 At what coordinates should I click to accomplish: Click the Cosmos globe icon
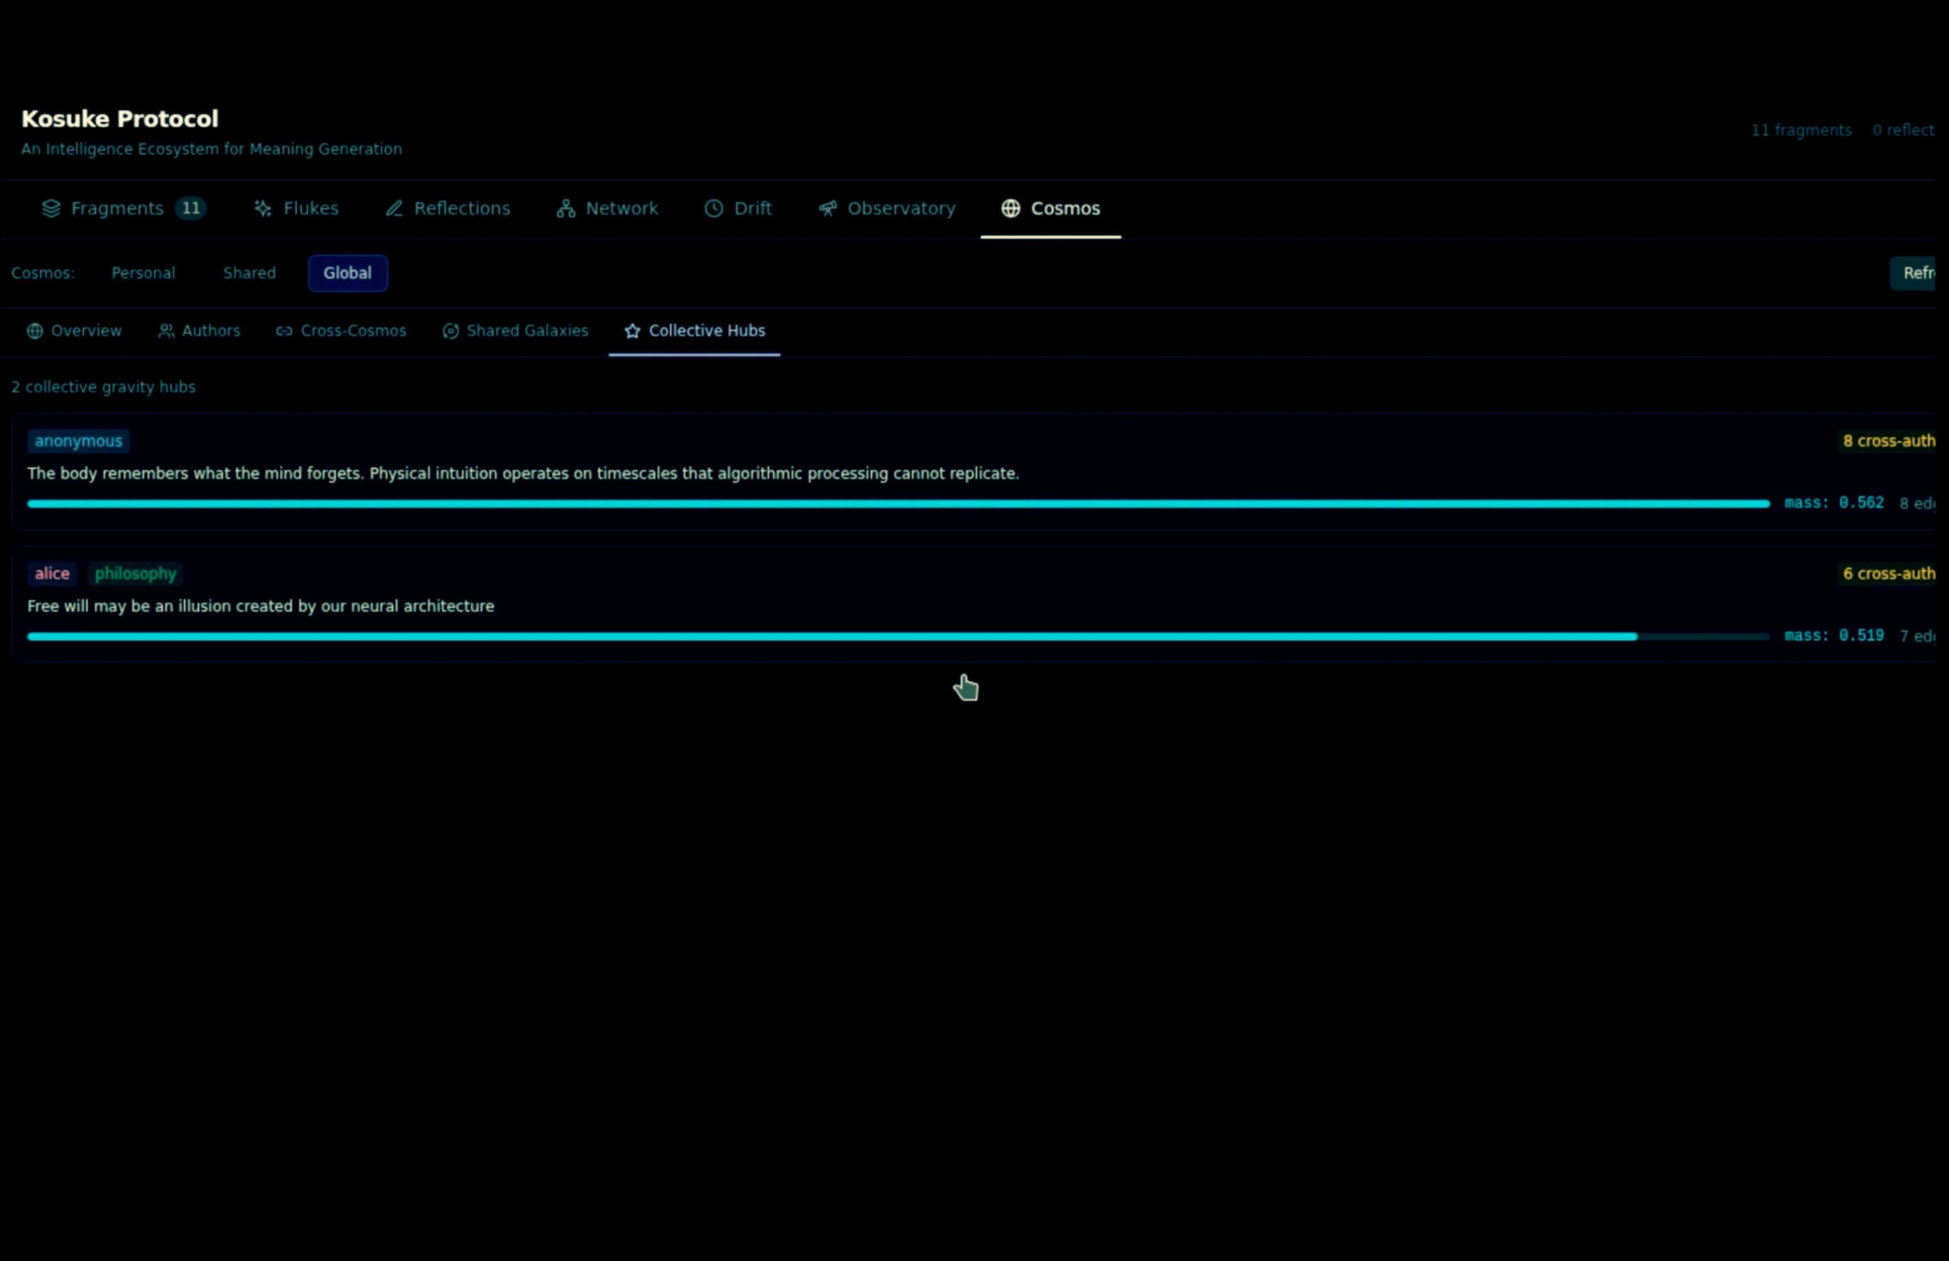(1010, 208)
